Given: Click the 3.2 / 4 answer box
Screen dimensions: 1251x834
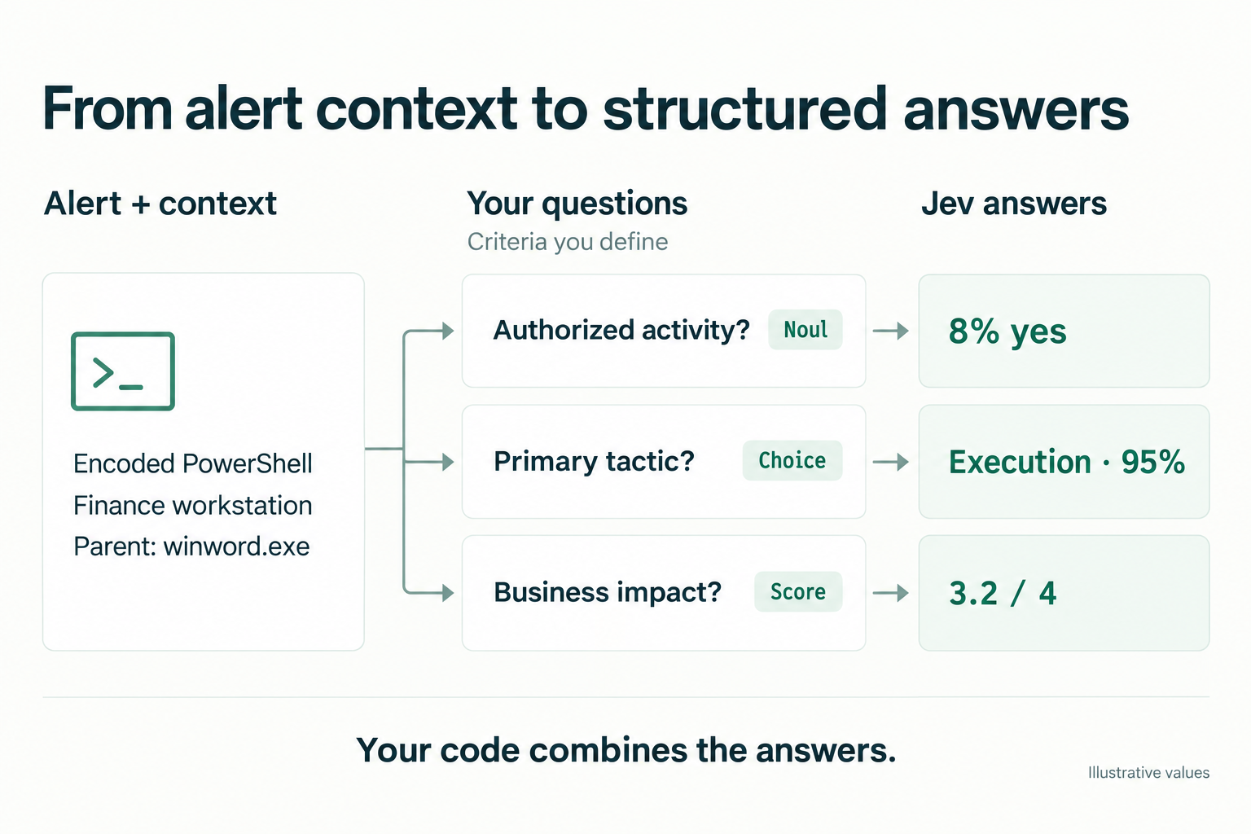Looking at the screenshot, I should [1064, 593].
